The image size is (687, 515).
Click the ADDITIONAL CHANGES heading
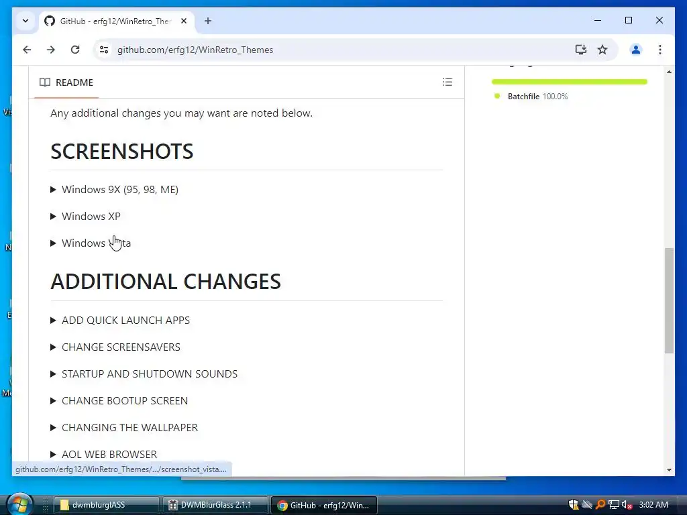tap(166, 282)
